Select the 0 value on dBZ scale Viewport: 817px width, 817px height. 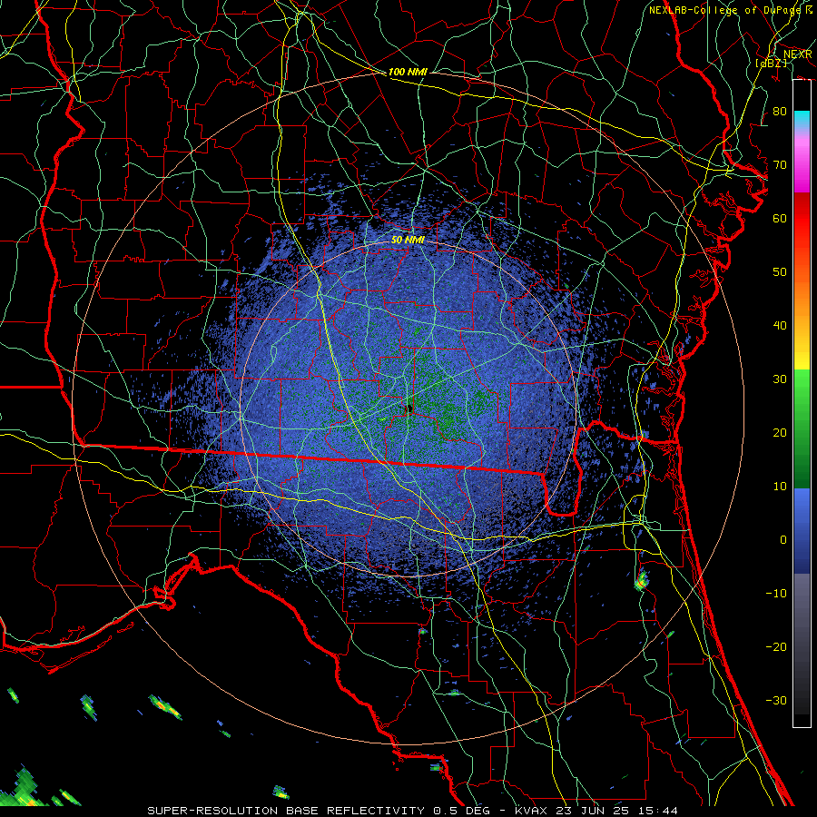click(783, 540)
